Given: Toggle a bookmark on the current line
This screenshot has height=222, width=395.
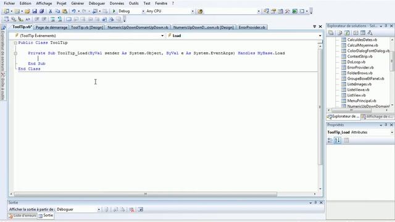Looking at the screenshot, I should 69,19.
